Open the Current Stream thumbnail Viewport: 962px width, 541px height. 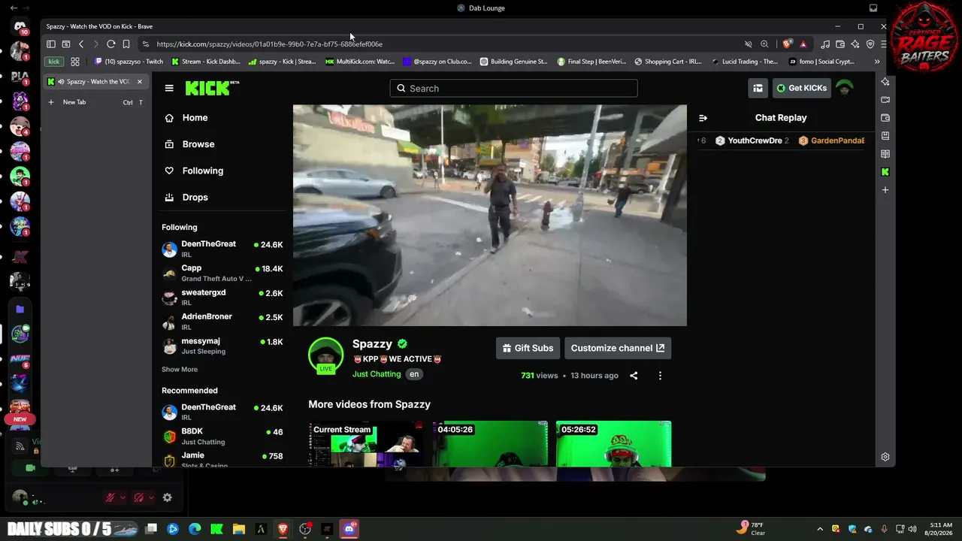coord(365,444)
